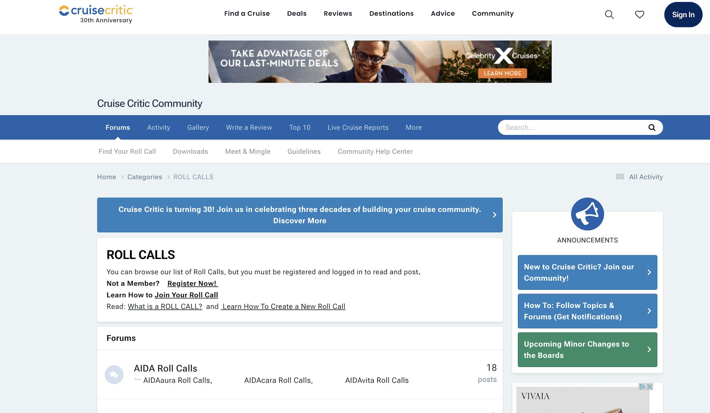Click the AIDA Roll Calls forum bubble icon
Screen dimensions: 710x413
coord(114,375)
